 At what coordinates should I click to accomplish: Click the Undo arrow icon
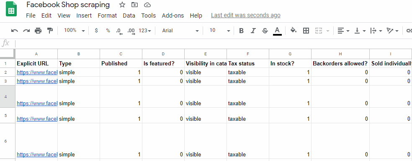[x=15, y=31]
